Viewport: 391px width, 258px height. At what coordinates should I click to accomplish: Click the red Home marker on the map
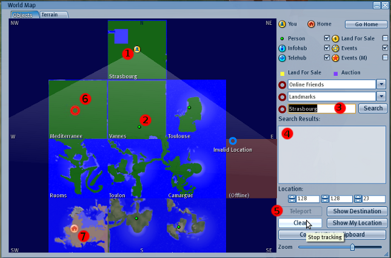click(x=74, y=228)
